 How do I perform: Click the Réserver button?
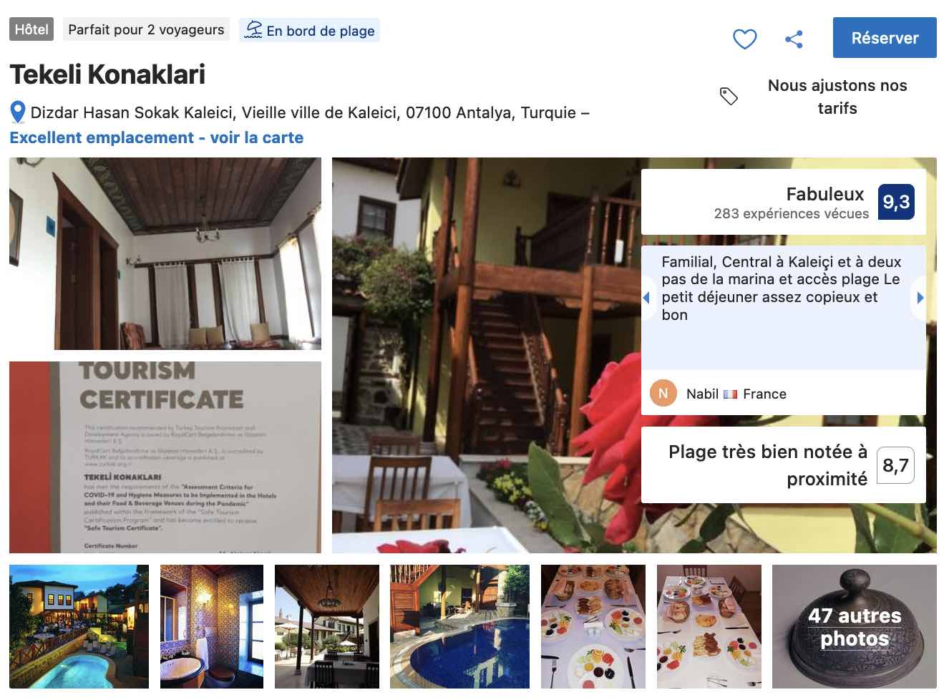[885, 38]
